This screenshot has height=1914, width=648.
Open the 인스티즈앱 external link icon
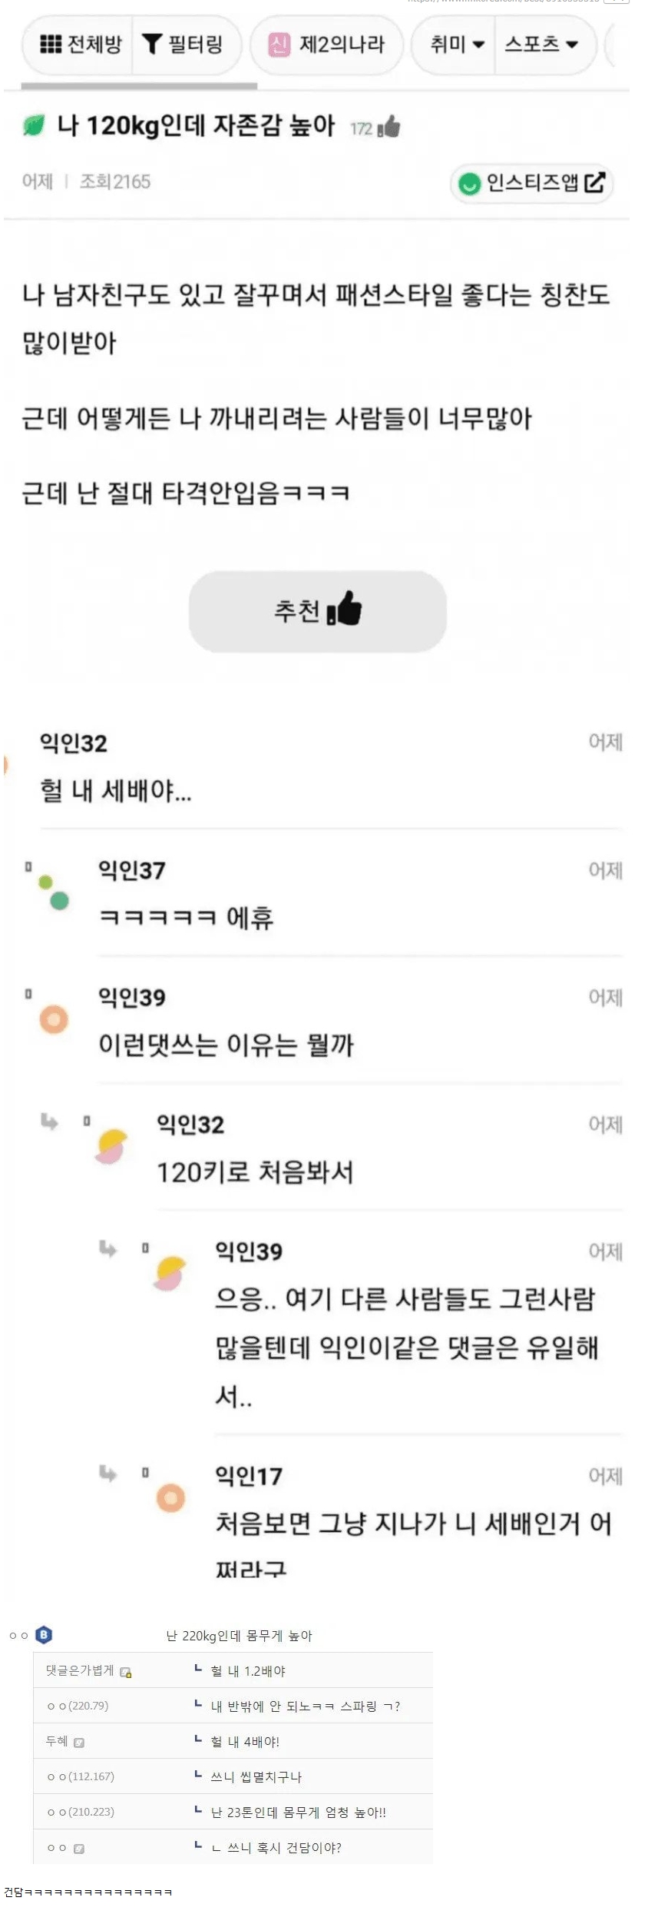point(595,182)
